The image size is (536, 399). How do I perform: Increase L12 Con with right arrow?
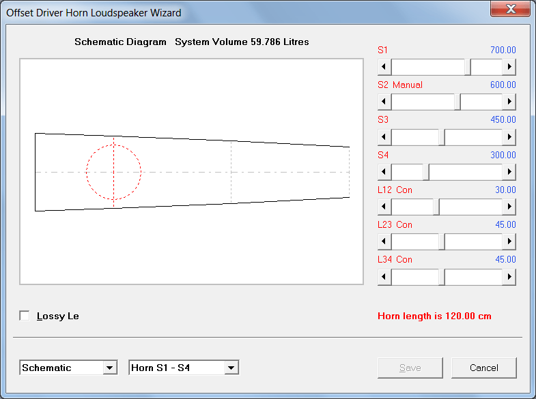[x=509, y=207]
